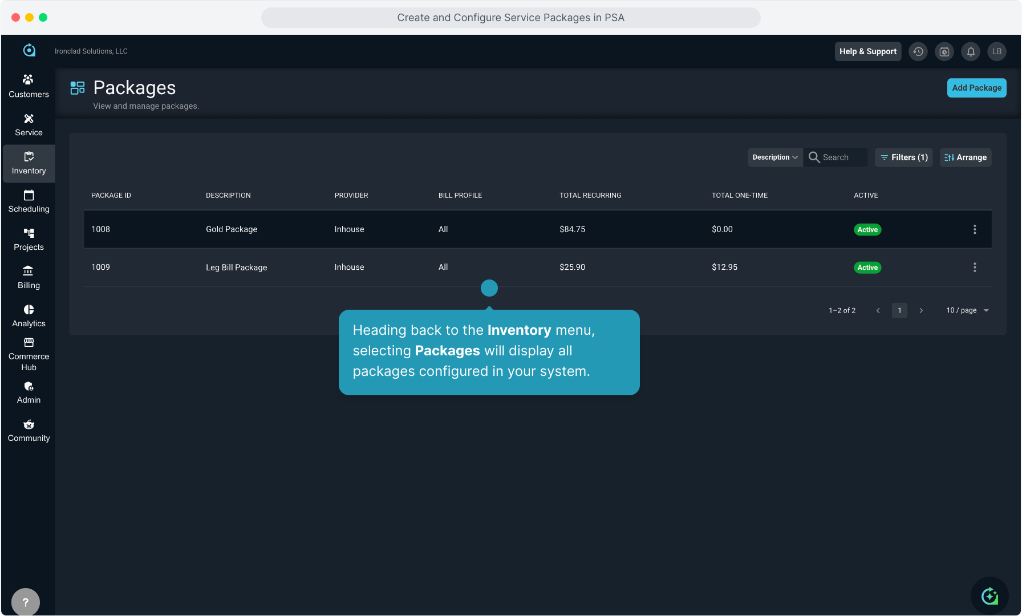Image resolution: width=1022 pixels, height=616 pixels.
Task: Expand the 10 / page size dropdown
Action: pos(967,310)
